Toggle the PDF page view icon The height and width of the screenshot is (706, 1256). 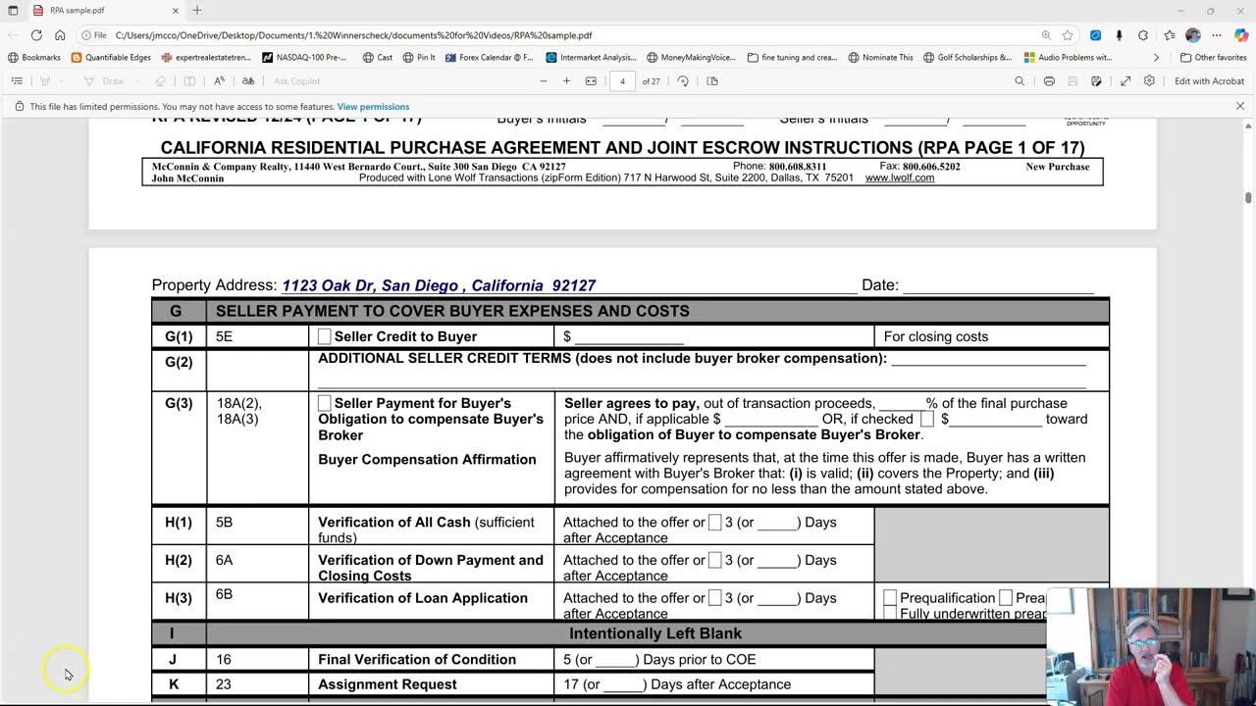(189, 81)
